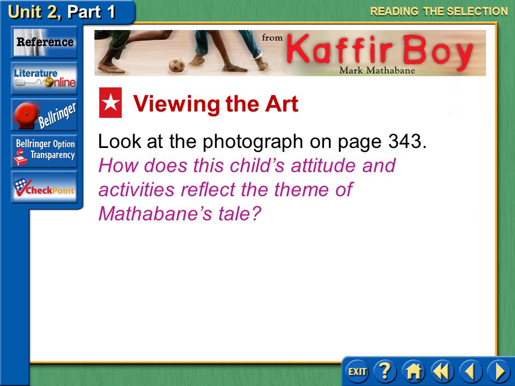Go to the home screen icon
Screen dimensions: 515x386
pyautogui.click(x=413, y=372)
